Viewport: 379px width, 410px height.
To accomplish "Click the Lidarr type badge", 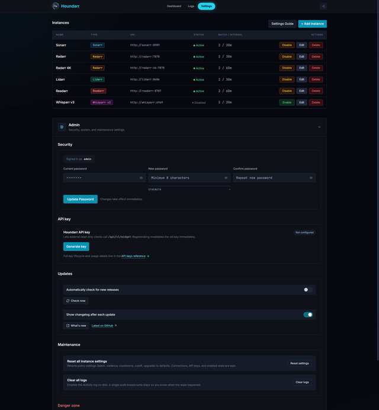I will (x=98, y=80).
